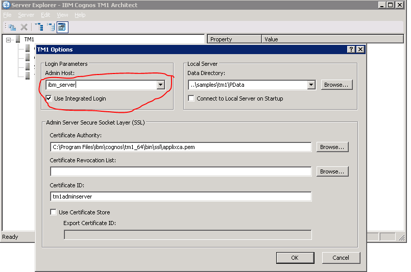This screenshot has width=411, height=272.
Task: Click Cancel in TM1 Options
Action: pyautogui.click(x=341, y=258)
